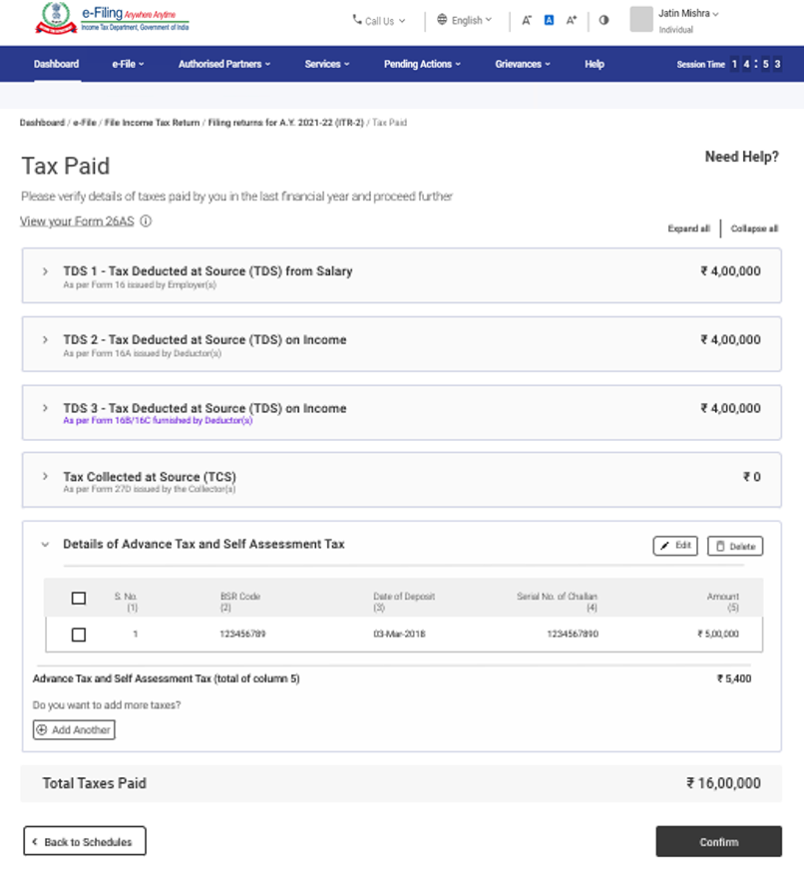Collapse Details of Advance Tax section

(x=45, y=545)
